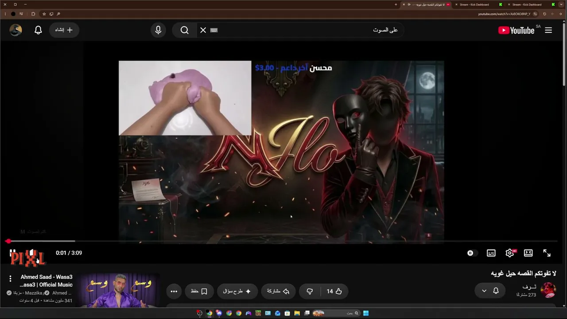This screenshot has width=567, height=319.
Task: Open OBS Studio from the taskbar
Action: pos(200,313)
